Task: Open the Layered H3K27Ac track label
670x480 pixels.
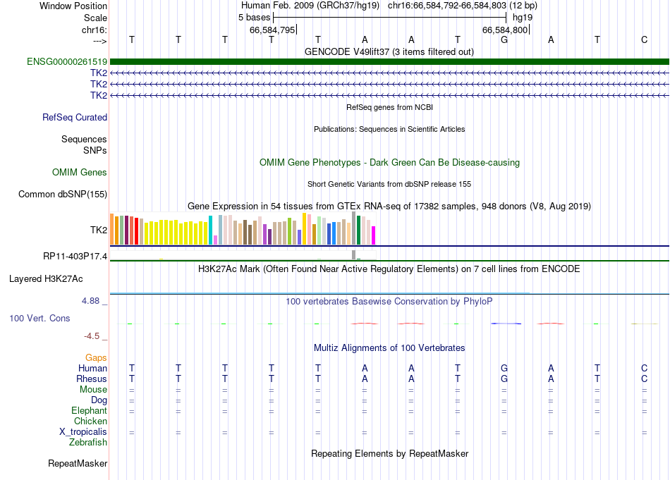Action: (x=46, y=279)
